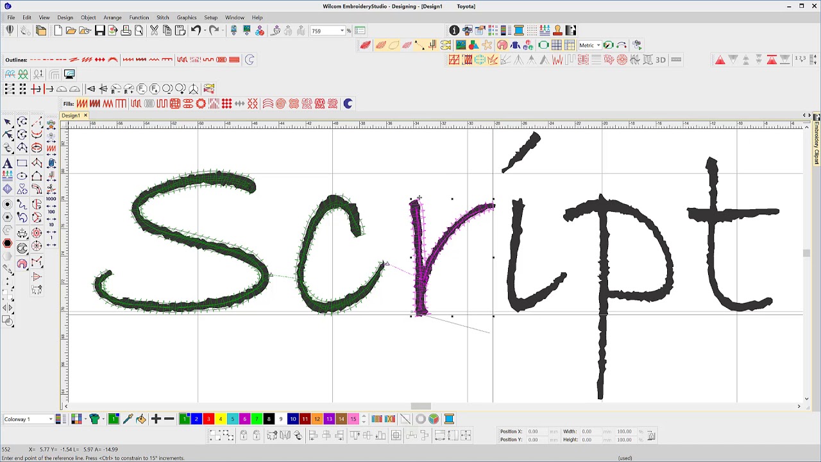Click the color picker eyedropper icon
This screenshot has width=821, height=462.
[128, 419]
